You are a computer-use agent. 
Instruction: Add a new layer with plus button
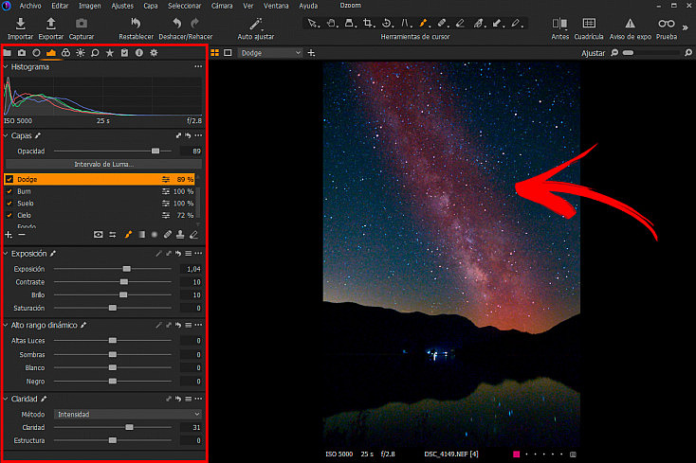click(x=9, y=235)
